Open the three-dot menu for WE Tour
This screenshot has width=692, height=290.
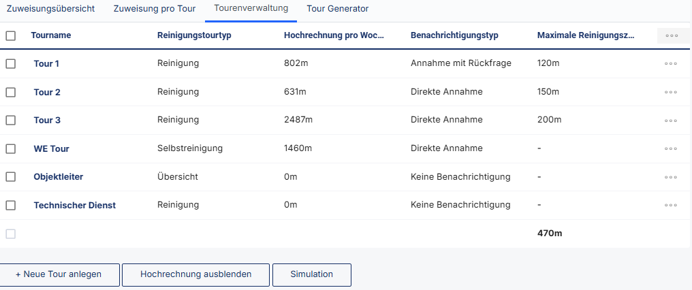[671, 148]
